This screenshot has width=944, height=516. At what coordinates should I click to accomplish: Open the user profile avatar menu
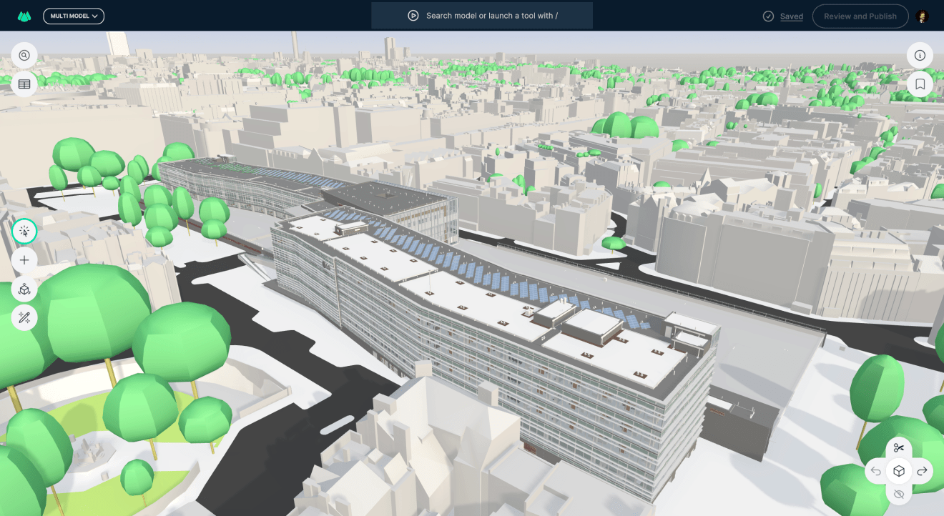922,16
